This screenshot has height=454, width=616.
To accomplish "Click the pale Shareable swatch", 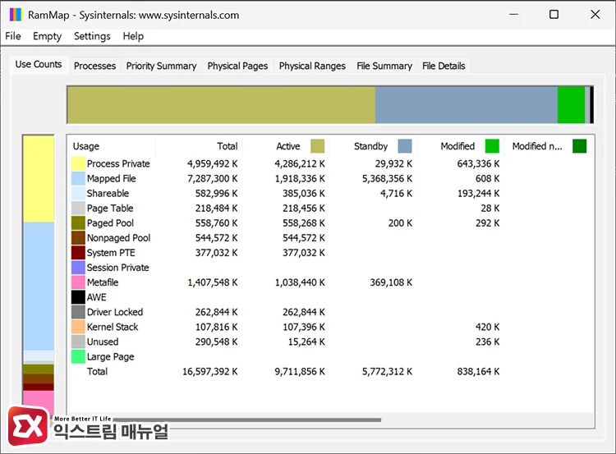I will (x=78, y=193).
